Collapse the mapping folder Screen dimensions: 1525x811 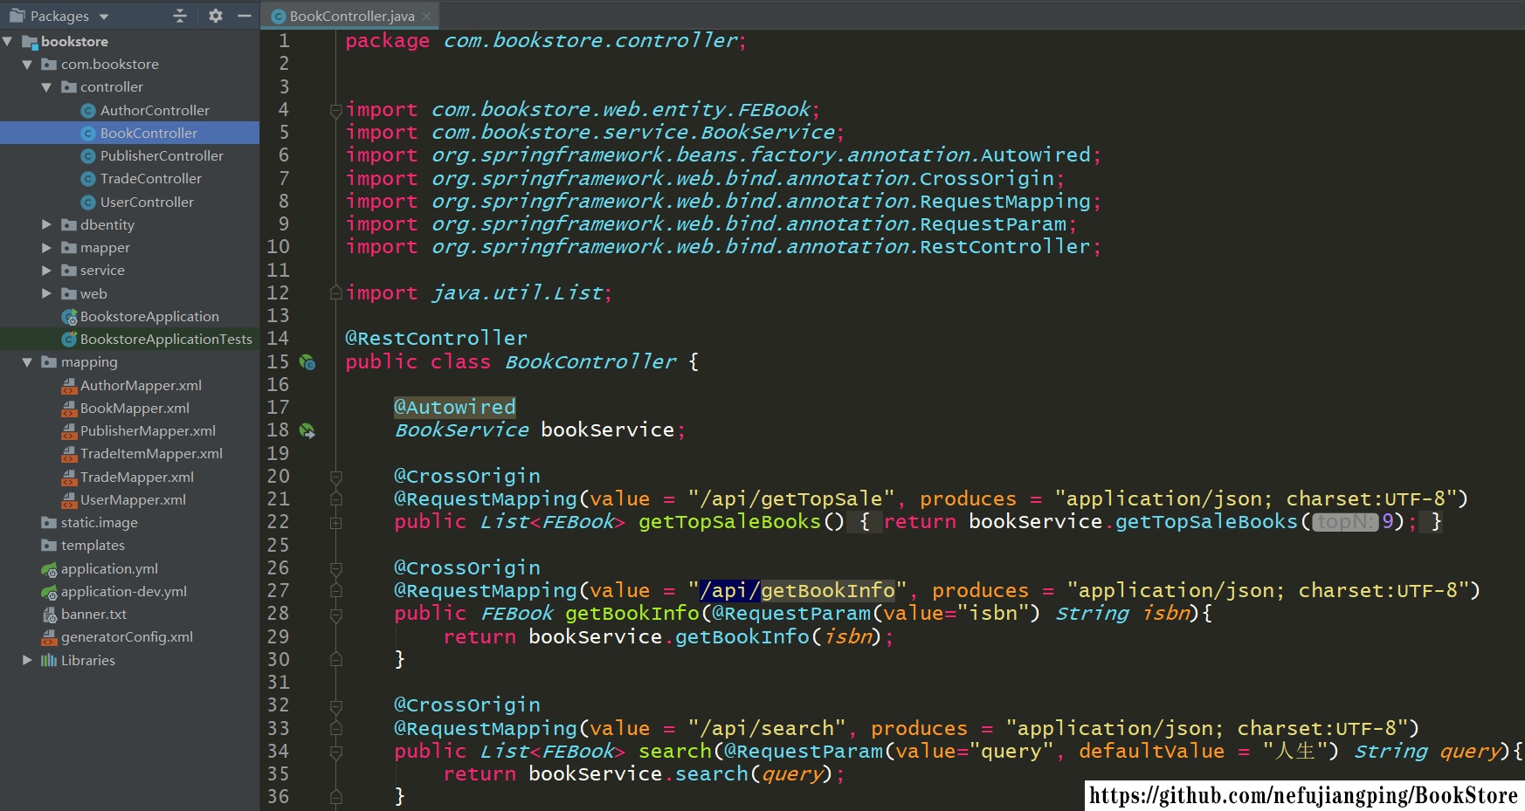[x=27, y=361]
